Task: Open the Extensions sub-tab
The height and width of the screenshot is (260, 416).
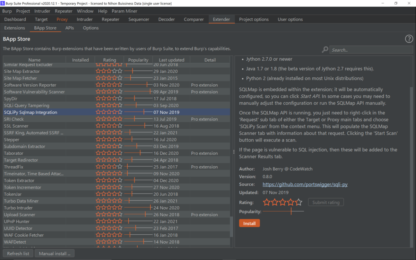Action: [15, 28]
